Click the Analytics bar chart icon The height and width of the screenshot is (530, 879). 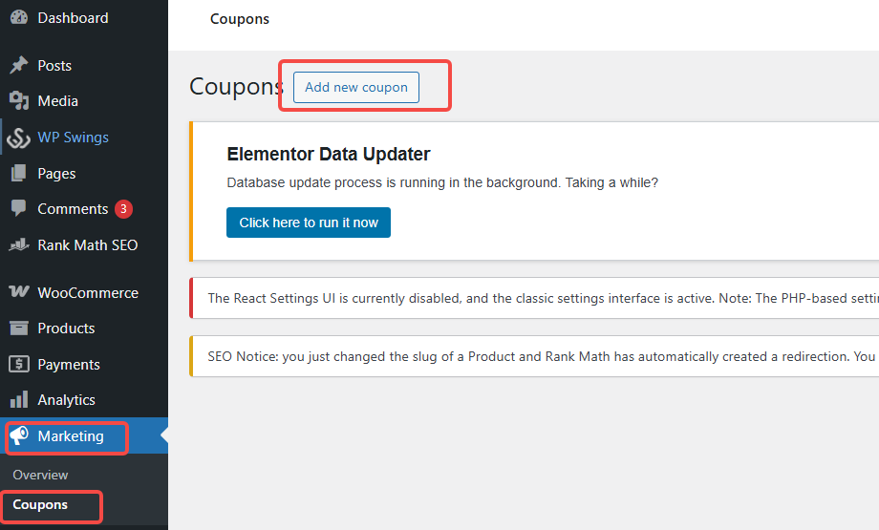click(19, 399)
